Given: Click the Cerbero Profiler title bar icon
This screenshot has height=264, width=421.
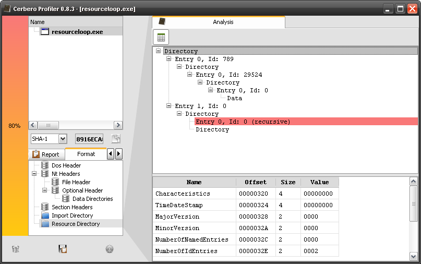Looking at the screenshot, I should point(7,8).
